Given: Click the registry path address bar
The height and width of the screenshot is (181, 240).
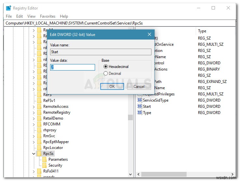Looking at the screenshot, I should pyautogui.click(x=120, y=23).
